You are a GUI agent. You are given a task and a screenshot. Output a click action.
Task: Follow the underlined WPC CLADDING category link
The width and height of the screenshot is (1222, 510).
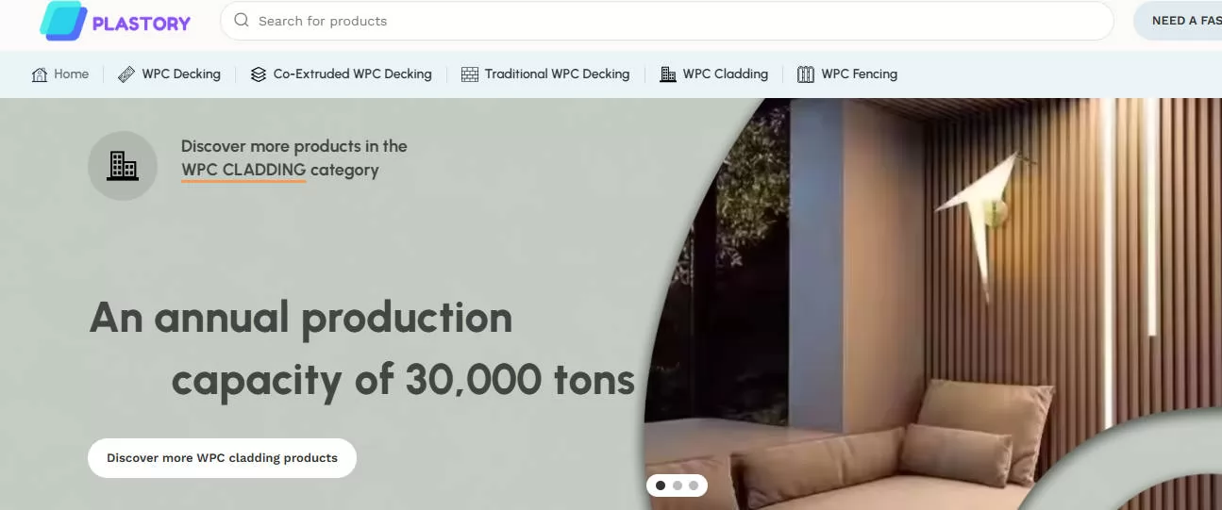tap(243, 171)
